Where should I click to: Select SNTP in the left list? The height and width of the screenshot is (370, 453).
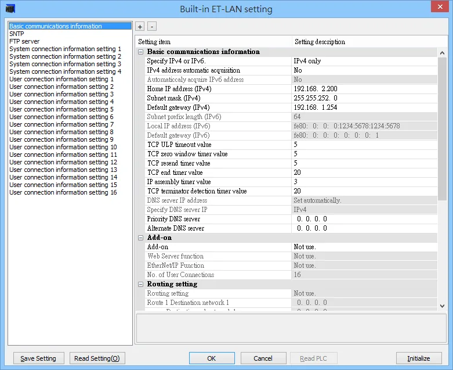[17, 34]
